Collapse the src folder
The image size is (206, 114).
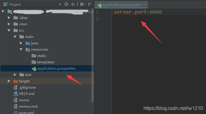9,30
